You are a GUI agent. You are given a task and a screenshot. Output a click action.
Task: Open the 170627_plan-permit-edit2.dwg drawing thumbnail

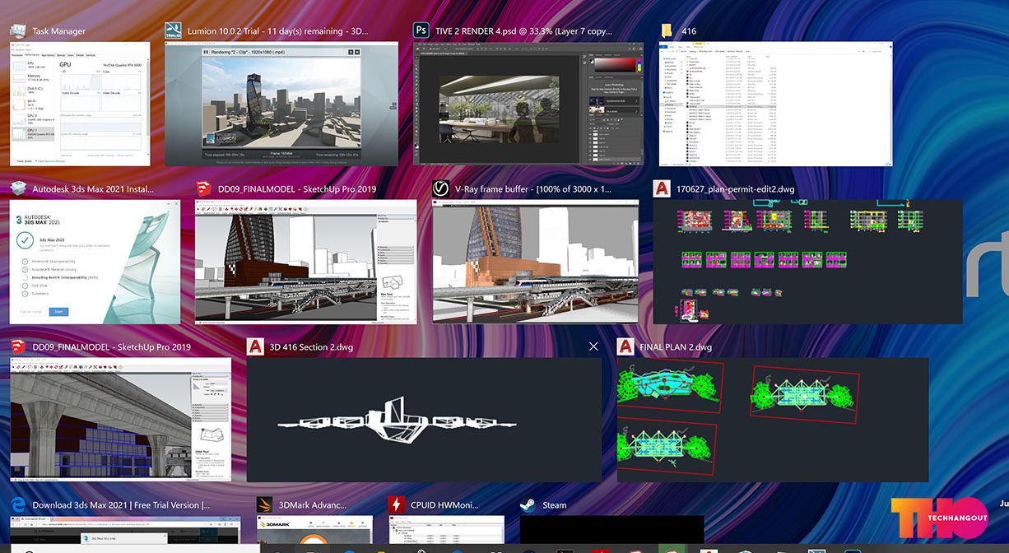pyautogui.click(x=807, y=262)
